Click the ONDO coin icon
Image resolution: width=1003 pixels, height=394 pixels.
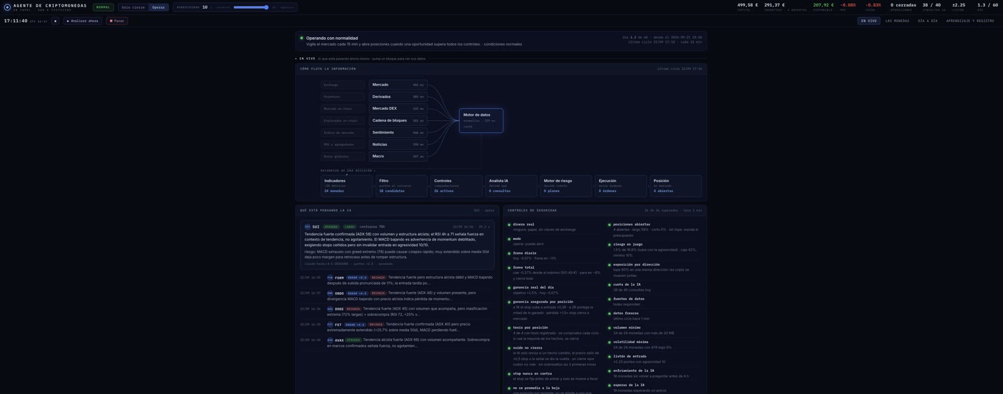click(x=330, y=293)
